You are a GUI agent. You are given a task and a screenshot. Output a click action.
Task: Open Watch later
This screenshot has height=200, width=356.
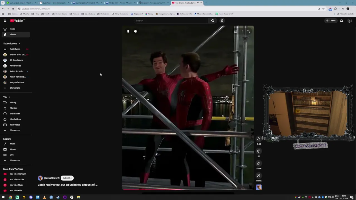coord(15,114)
